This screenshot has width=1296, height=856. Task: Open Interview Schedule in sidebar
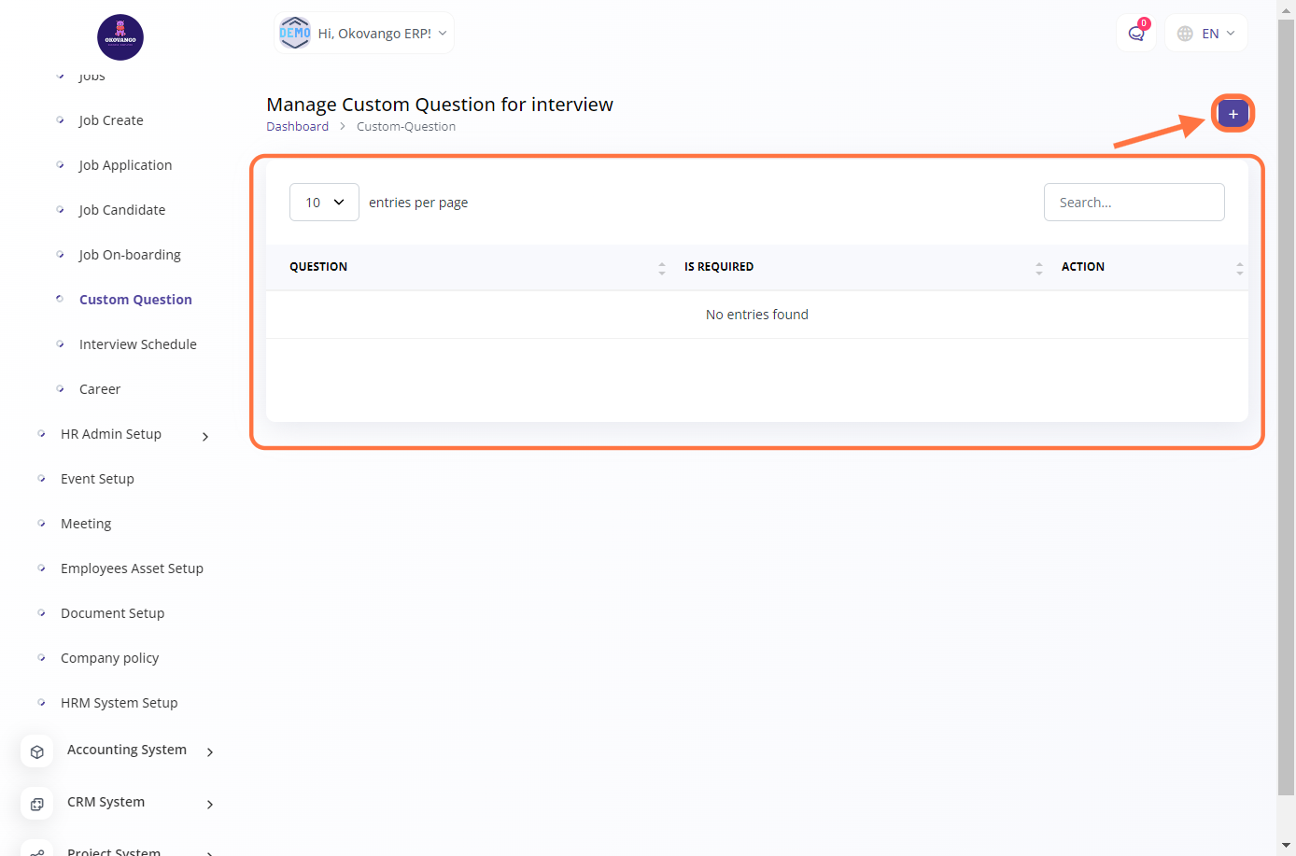pyautogui.click(x=137, y=344)
